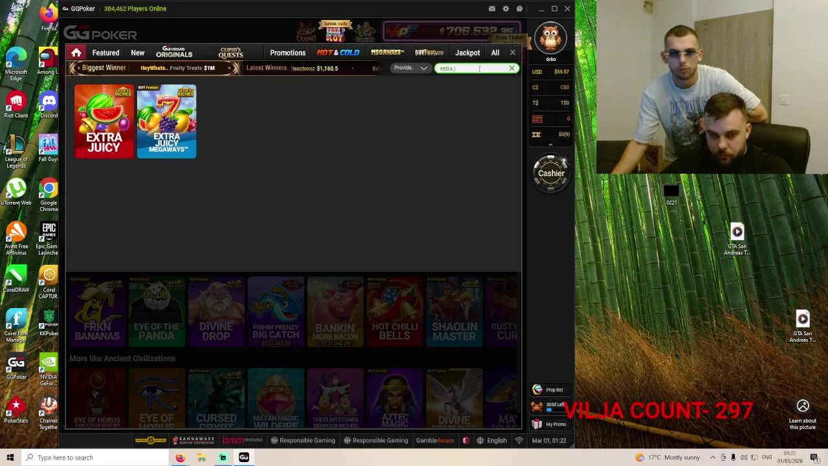Viewport: 828px width, 466px height.
Task: Click the Windows taskbar search box
Action: click(94, 458)
